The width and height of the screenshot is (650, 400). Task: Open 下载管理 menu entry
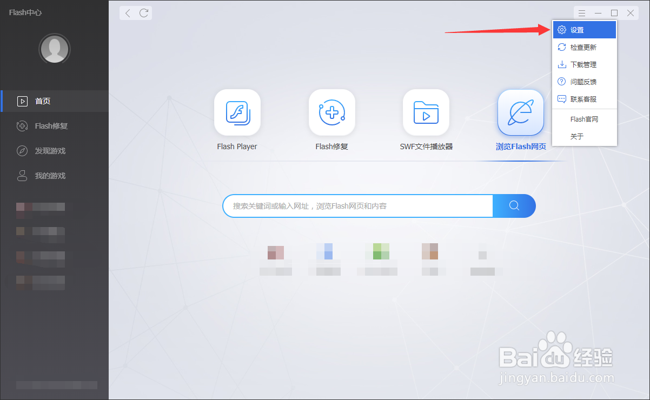click(x=585, y=64)
